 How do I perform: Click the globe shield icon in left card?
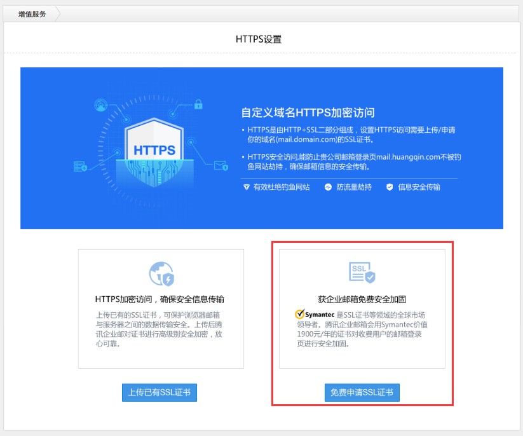pos(161,273)
